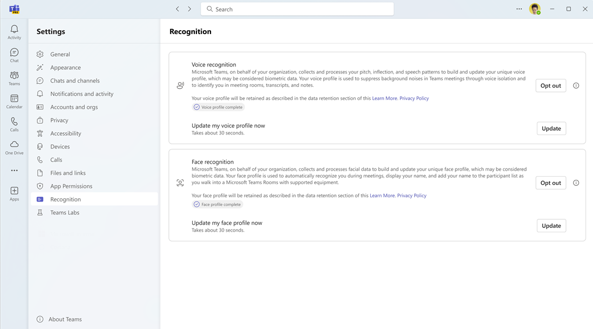Open Notifications and activity settings

(94, 94)
